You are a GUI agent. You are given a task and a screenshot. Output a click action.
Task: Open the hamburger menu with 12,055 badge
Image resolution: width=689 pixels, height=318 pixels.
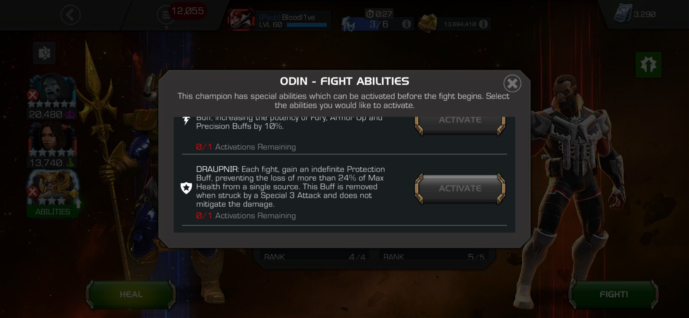pyautogui.click(x=166, y=15)
